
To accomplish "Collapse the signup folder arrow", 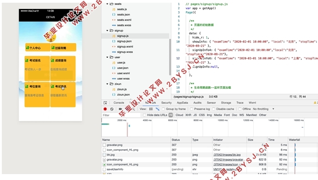I will point(107,30).
